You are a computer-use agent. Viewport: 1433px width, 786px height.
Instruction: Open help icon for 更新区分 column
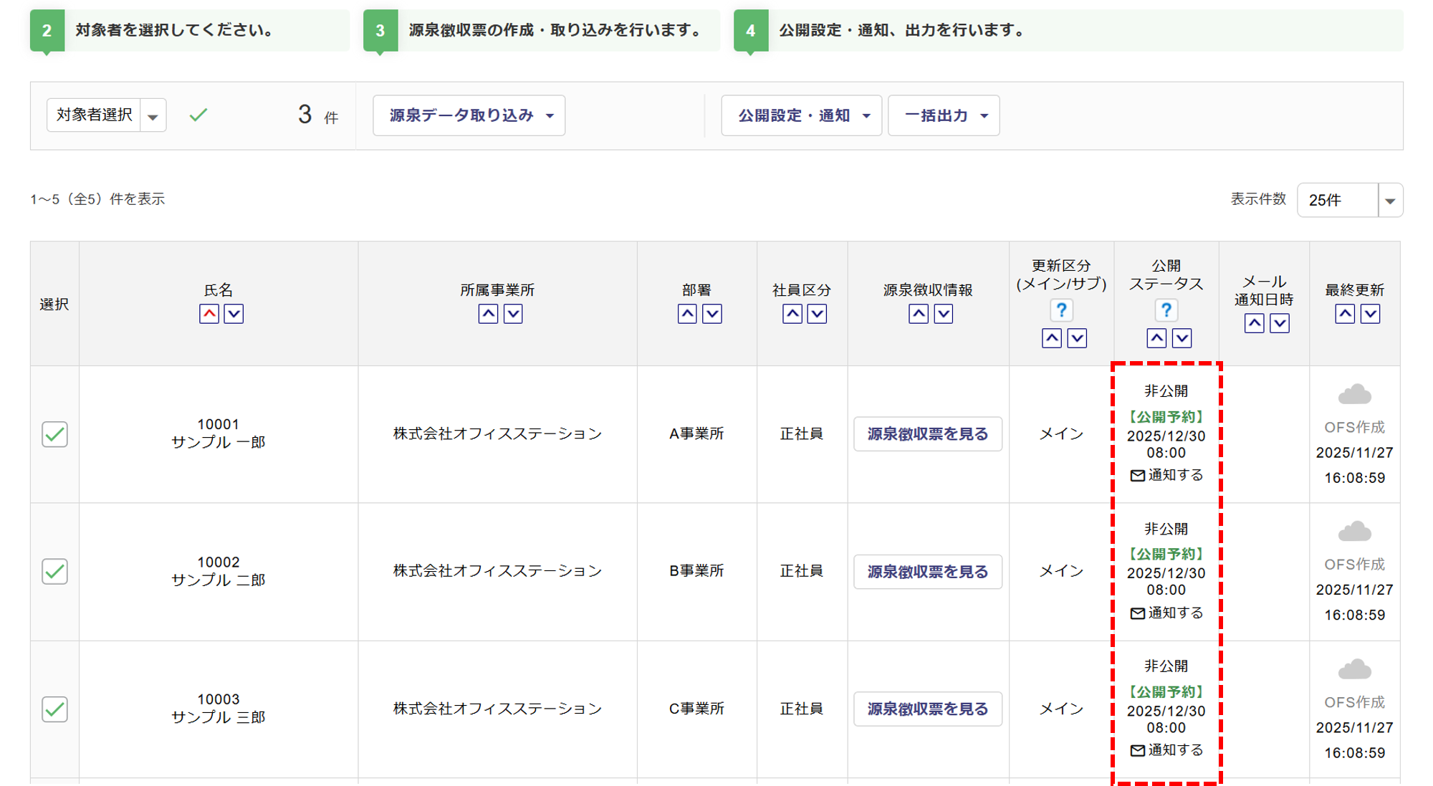[1061, 310]
